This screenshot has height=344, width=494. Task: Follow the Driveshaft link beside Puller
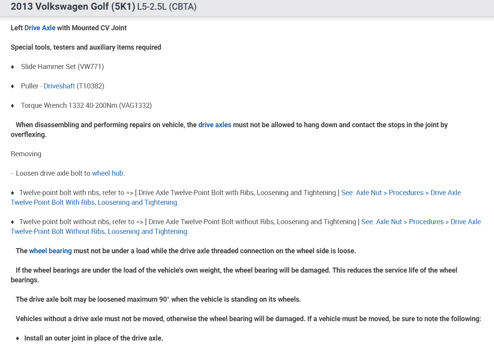[x=59, y=86]
